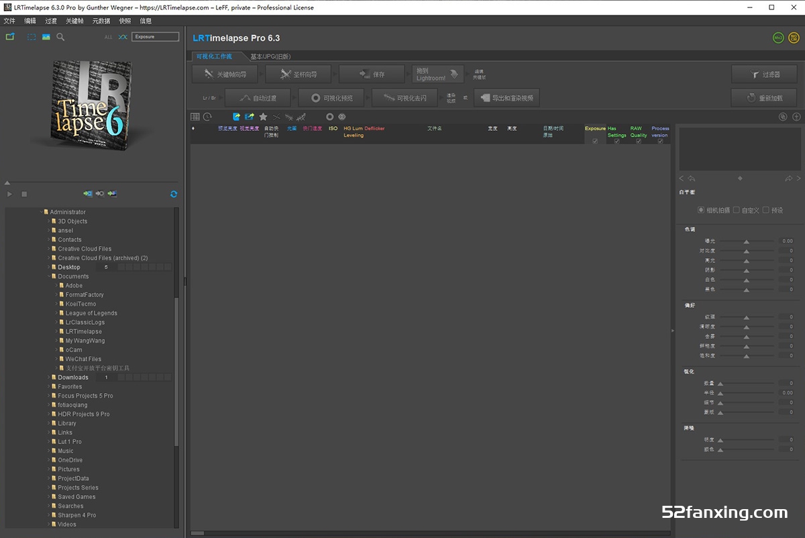Click the first green-arrow import icon
Screen dimensions: 805x538
tap(88, 194)
